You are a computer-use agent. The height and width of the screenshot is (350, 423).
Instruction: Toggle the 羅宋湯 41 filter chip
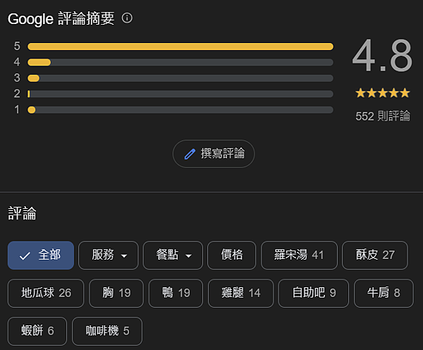(298, 255)
